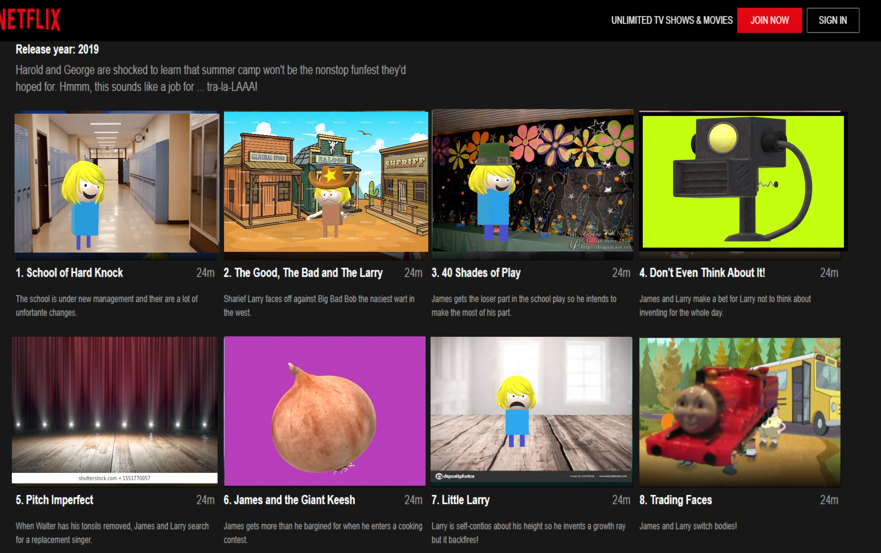Open the Don't Even Think About It! title
The height and width of the screenshot is (553, 881).
[702, 273]
